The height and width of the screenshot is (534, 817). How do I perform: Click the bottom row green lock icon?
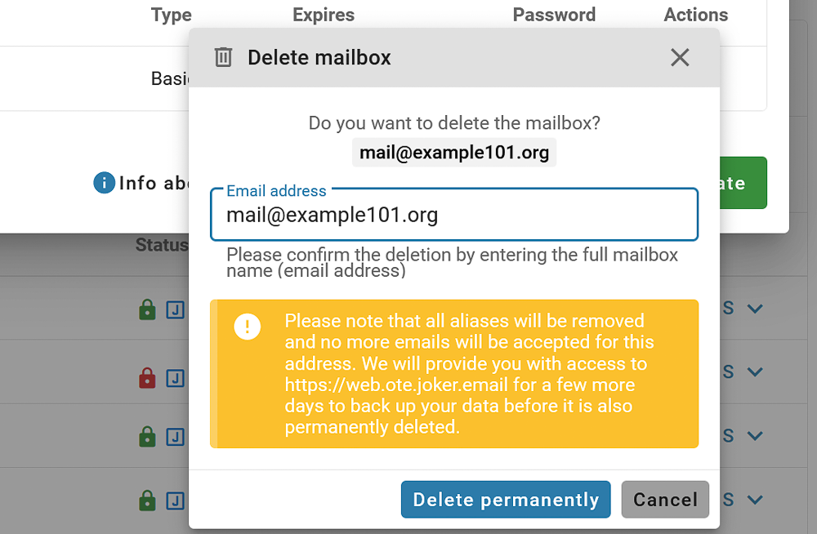(147, 501)
